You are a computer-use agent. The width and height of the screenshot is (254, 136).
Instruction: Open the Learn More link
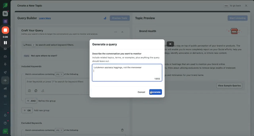(x=45, y=18)
